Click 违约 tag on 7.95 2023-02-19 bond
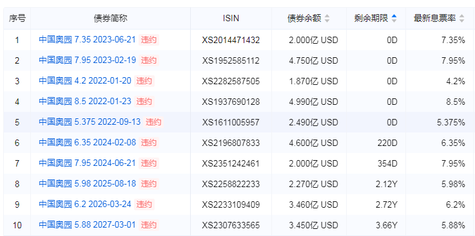Screen dimensions: 475x236 pos(149,60)
